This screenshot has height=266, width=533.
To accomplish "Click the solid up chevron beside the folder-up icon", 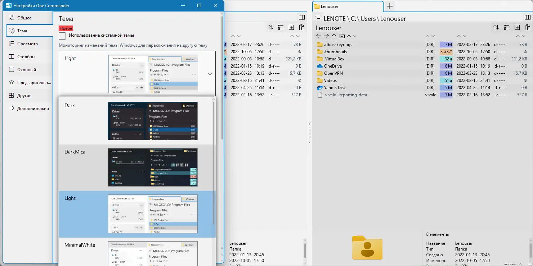I will pyautogui.click(x=349, y=36).
